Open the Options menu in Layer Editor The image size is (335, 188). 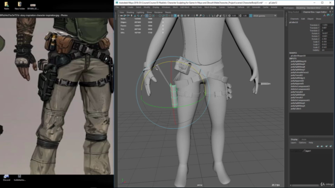tap(303, 143)
